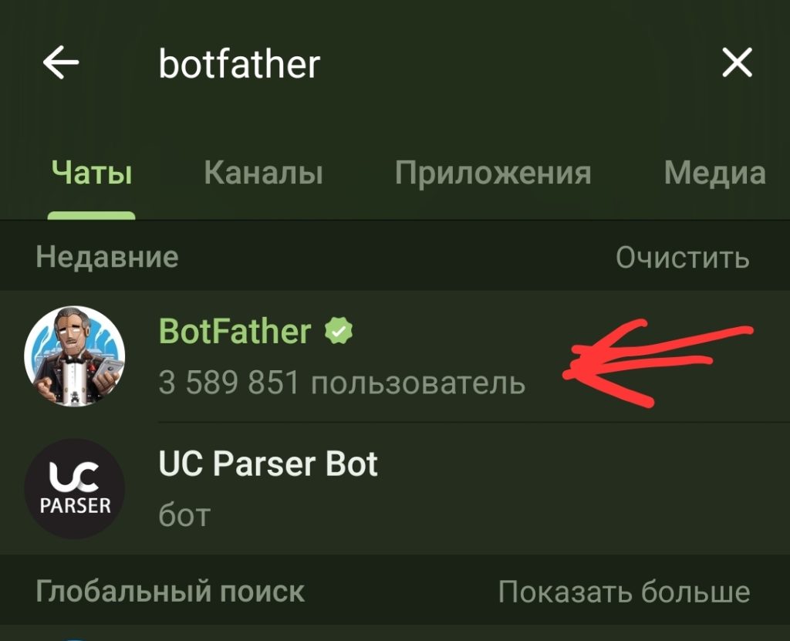The height and width of the screenshot is (641, 790).
Task: Clear search text with X icon
Action: point(737,62)
